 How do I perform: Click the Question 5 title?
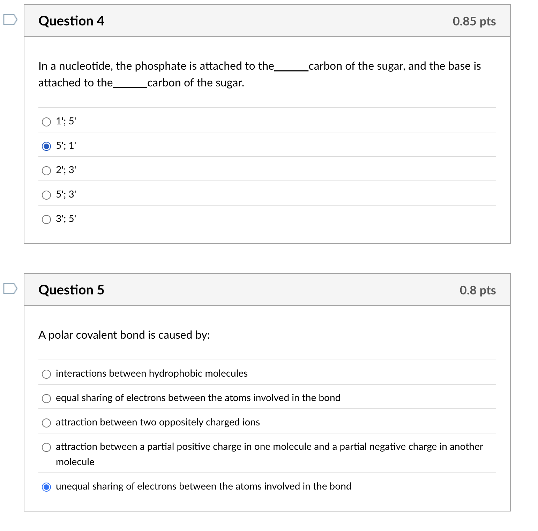point(71,290)
